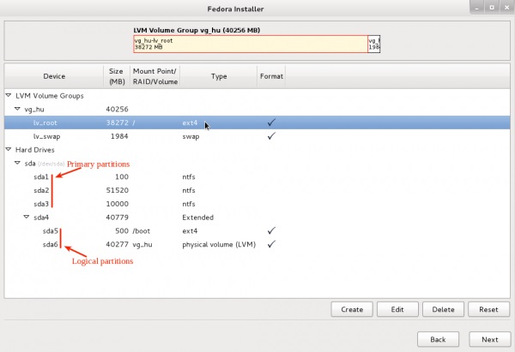The width and height of the screenshot is (515, 352).
Task: Select the sda6 physical volume row
Action: tap(257, 244)
